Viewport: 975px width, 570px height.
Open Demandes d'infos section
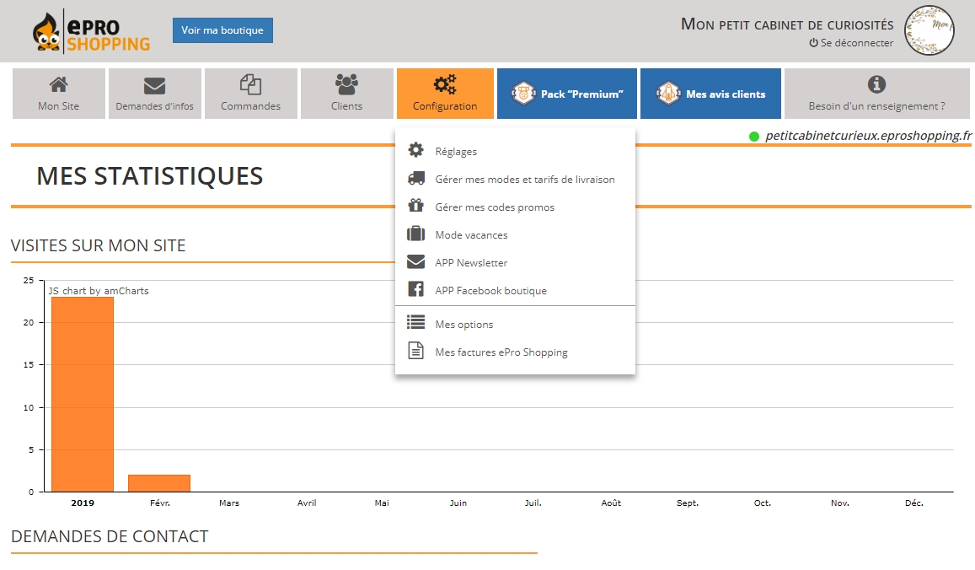(154, 94)
